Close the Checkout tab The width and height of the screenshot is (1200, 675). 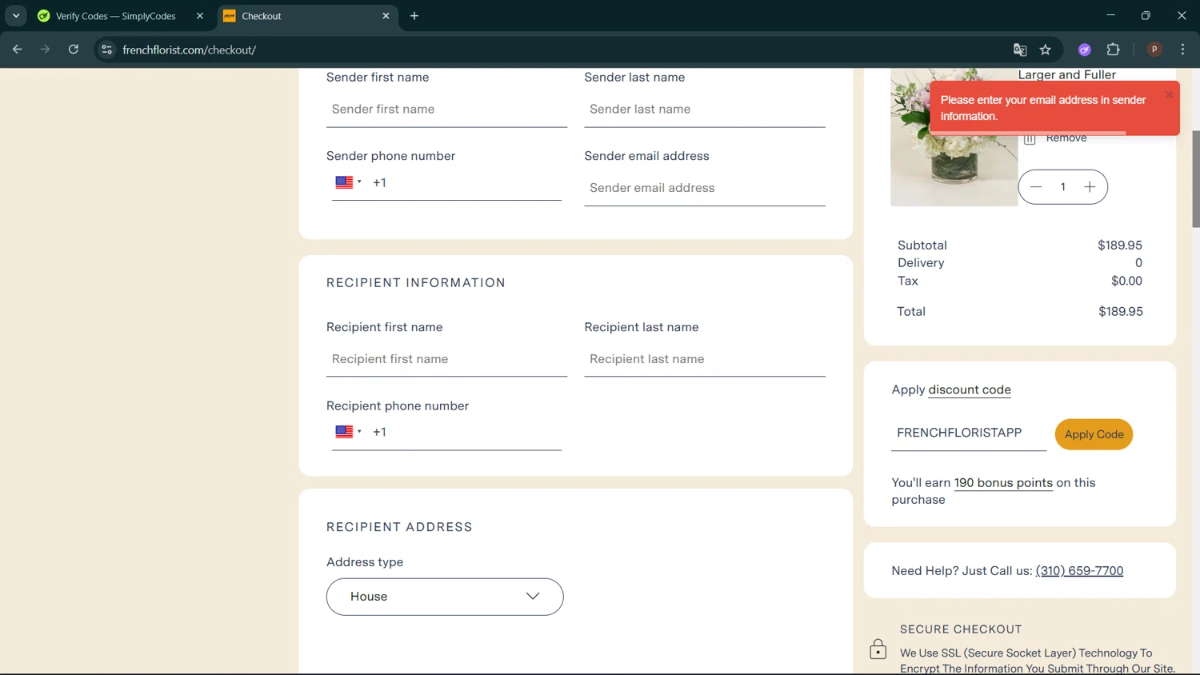coord(386,16)
